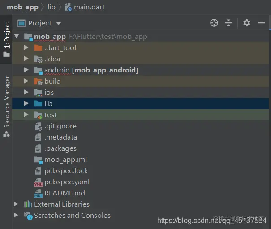Select the .packages file name
The width and height of the screenshot is (271, 229).
[60, 148]
